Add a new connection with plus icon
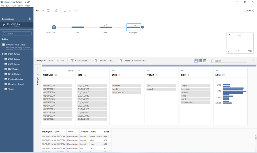 [x=29, y=19]
